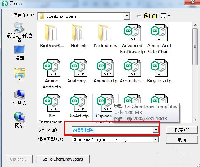The width and height of the screenshot is (200, 167).
Task: Open the view menu toolbar dropdown
Action: (x=165, y=16)
